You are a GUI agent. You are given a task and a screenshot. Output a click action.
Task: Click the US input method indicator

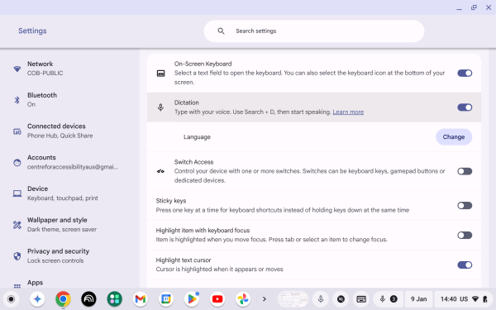(x=464, y=299)
